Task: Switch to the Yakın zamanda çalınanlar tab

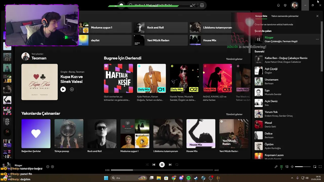Action: [x=285, y=16]
